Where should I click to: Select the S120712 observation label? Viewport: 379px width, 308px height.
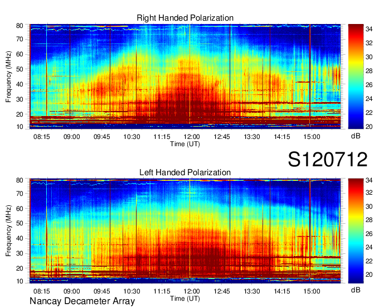[x=328, y=160]
